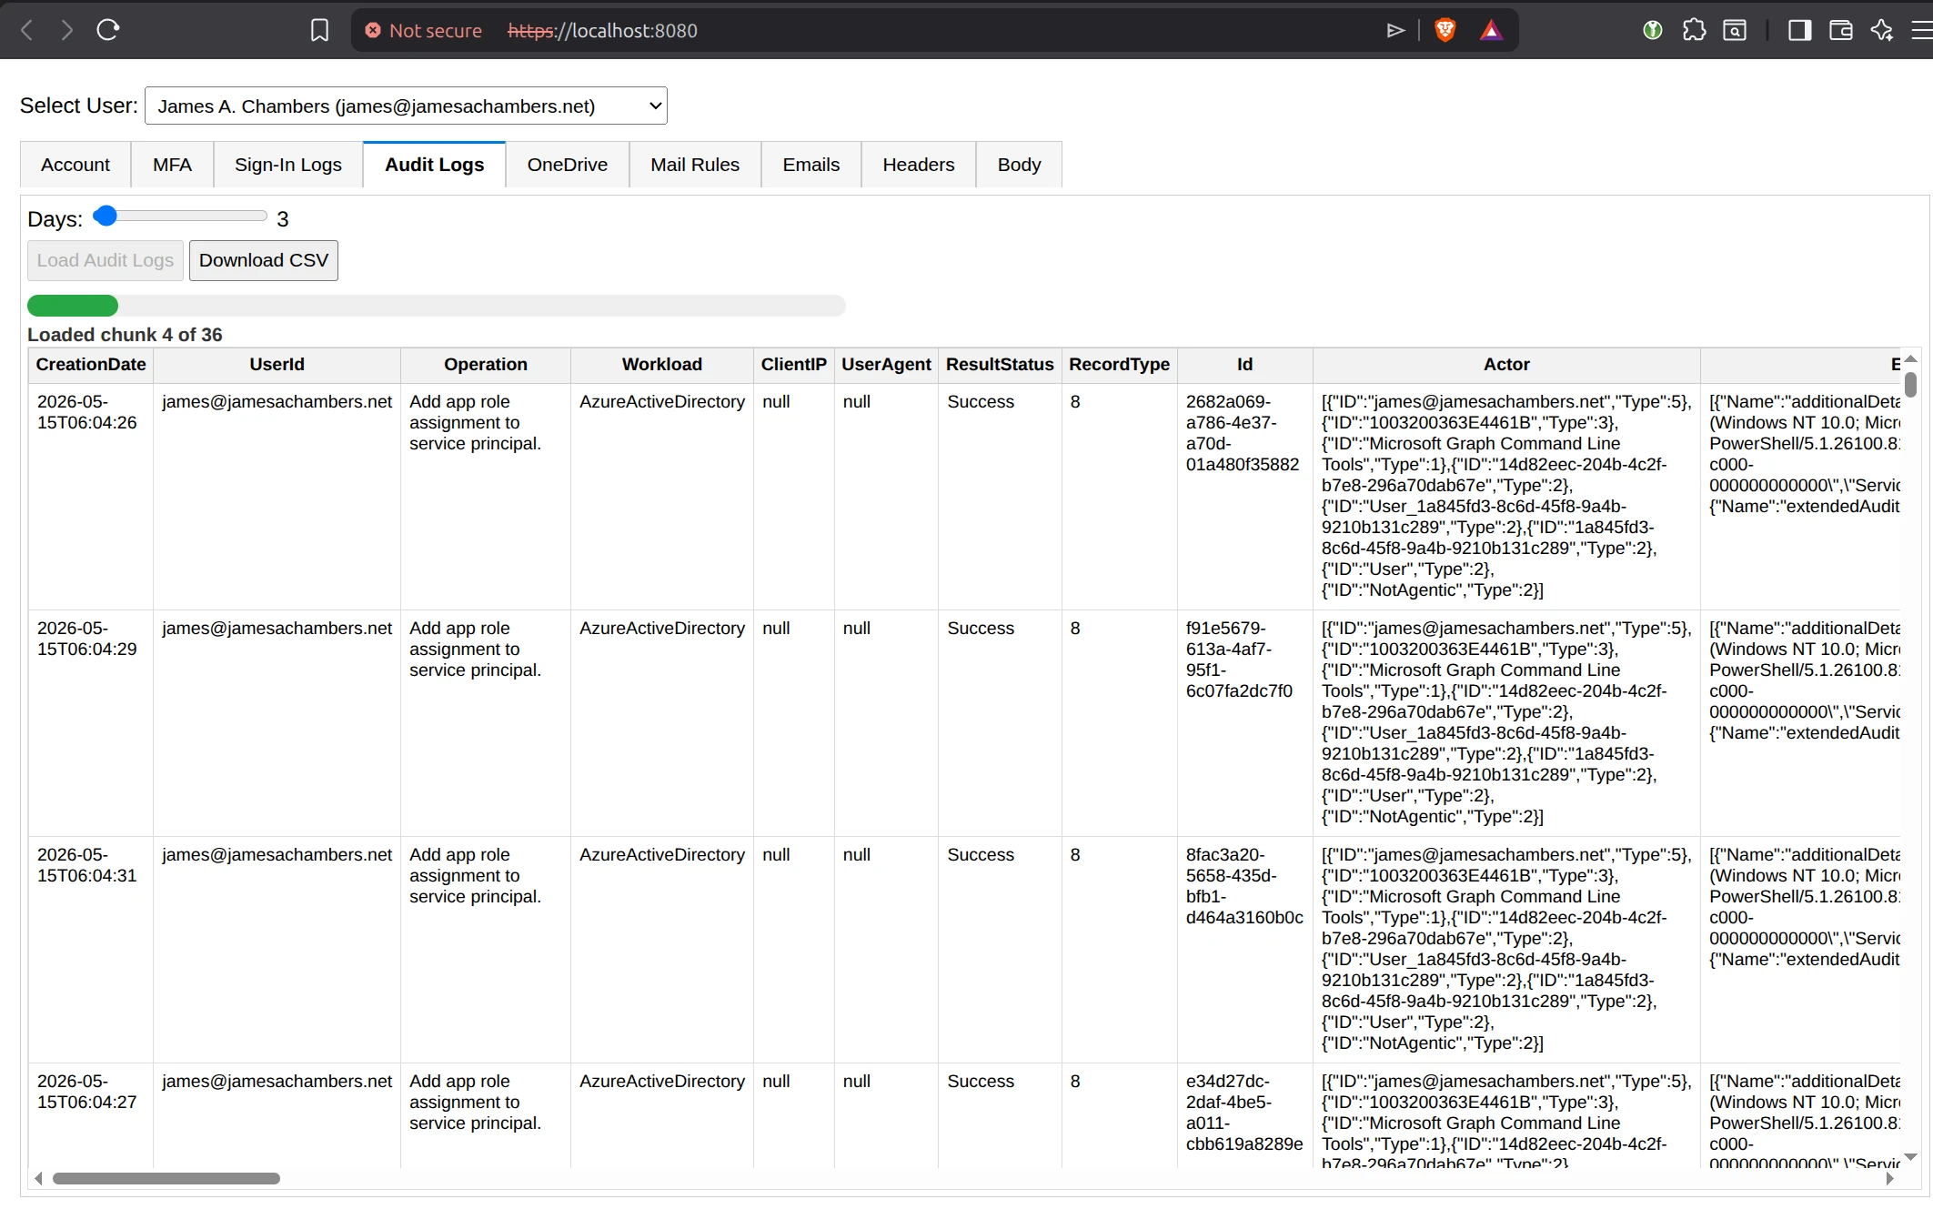Click the Days slider handle

point(106,216)
